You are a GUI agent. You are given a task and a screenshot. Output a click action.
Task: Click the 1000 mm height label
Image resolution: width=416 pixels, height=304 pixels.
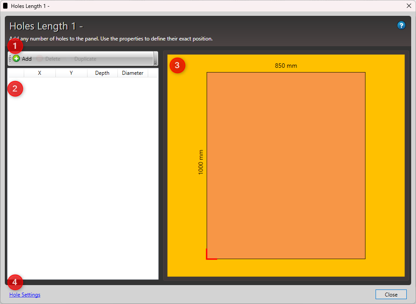point(201,162)
